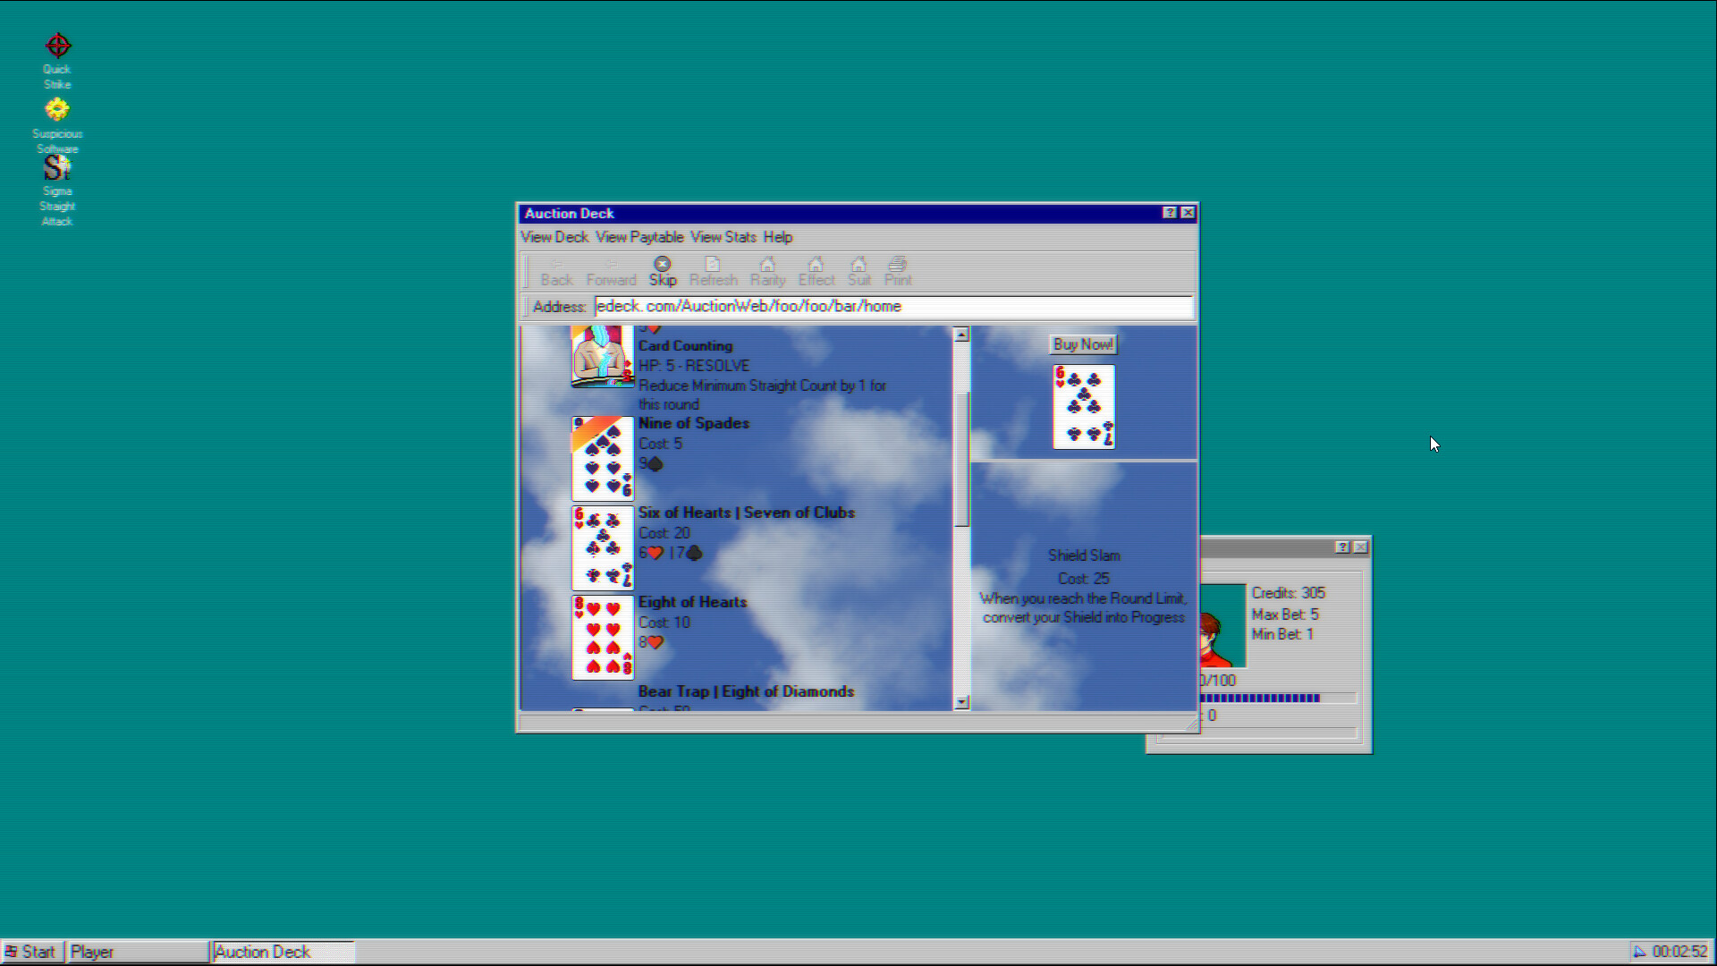The height and width of the screenshot is (966, 1717).
Task: Click the Back navigation icon
Action: pyautogui.click(x=556, y=270)
